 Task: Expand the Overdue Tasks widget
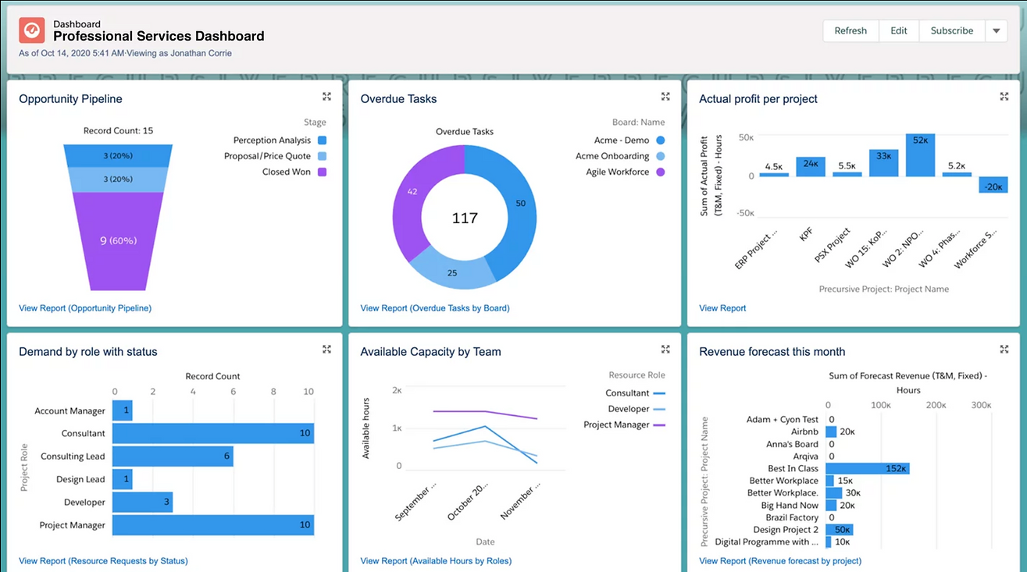click(x=665, y=96)
